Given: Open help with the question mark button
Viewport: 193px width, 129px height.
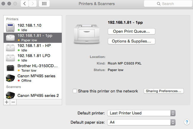Looking at the screenshot, I should pyautogui.click(x=187, y=122).
